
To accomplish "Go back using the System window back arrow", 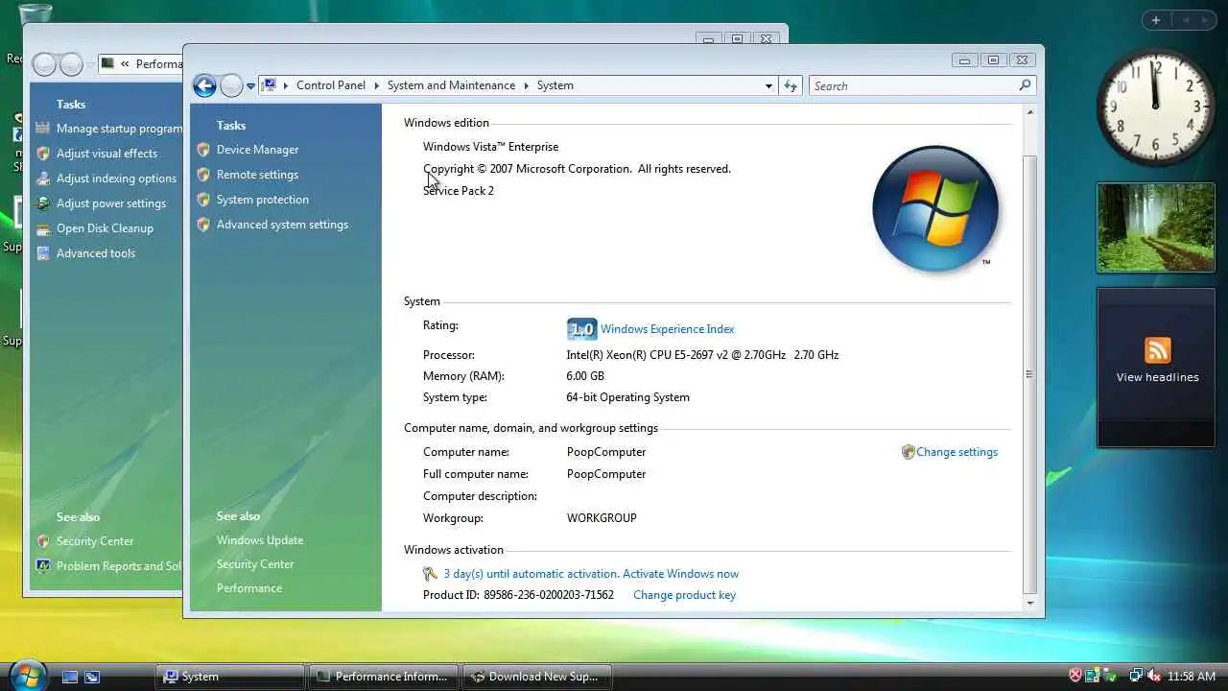I will (x=204, y=85).
